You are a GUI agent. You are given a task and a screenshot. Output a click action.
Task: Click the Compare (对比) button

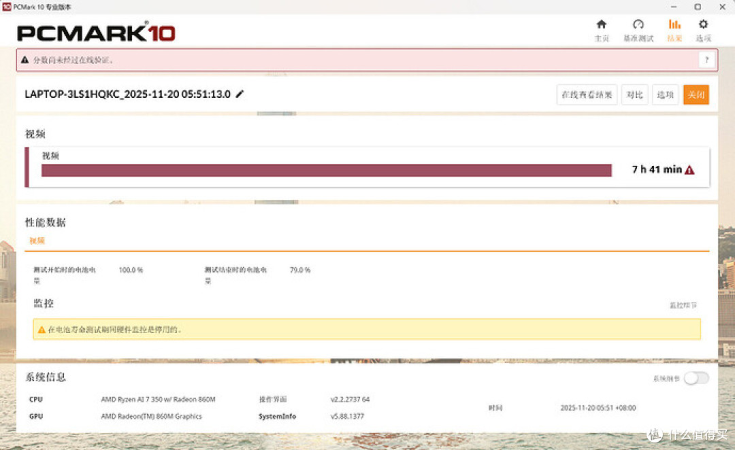point(635,94)
